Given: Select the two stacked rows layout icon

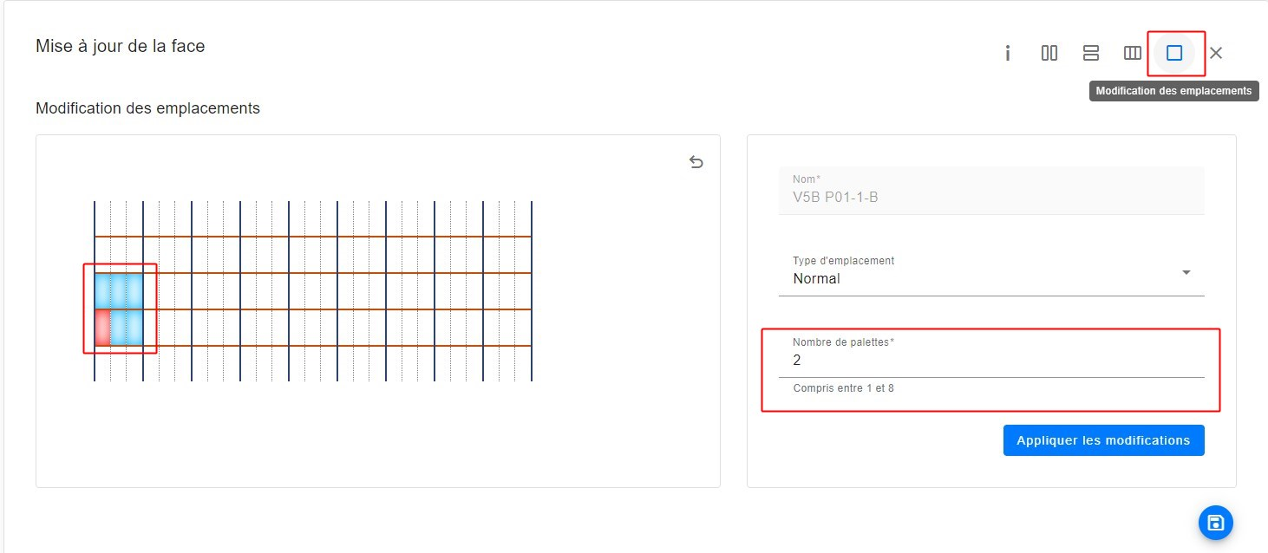Looking at the screenshot, I should (1091, 54).
